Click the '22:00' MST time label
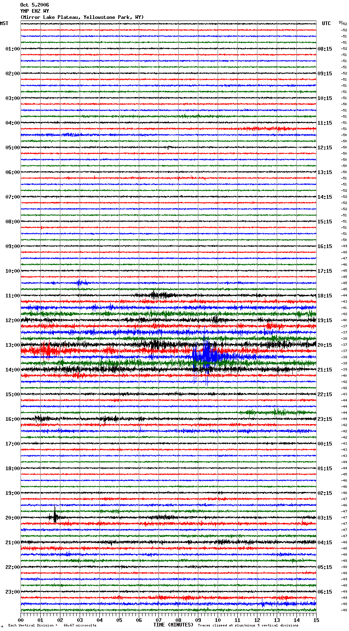 pyautogui.click(x=13, y=567)
